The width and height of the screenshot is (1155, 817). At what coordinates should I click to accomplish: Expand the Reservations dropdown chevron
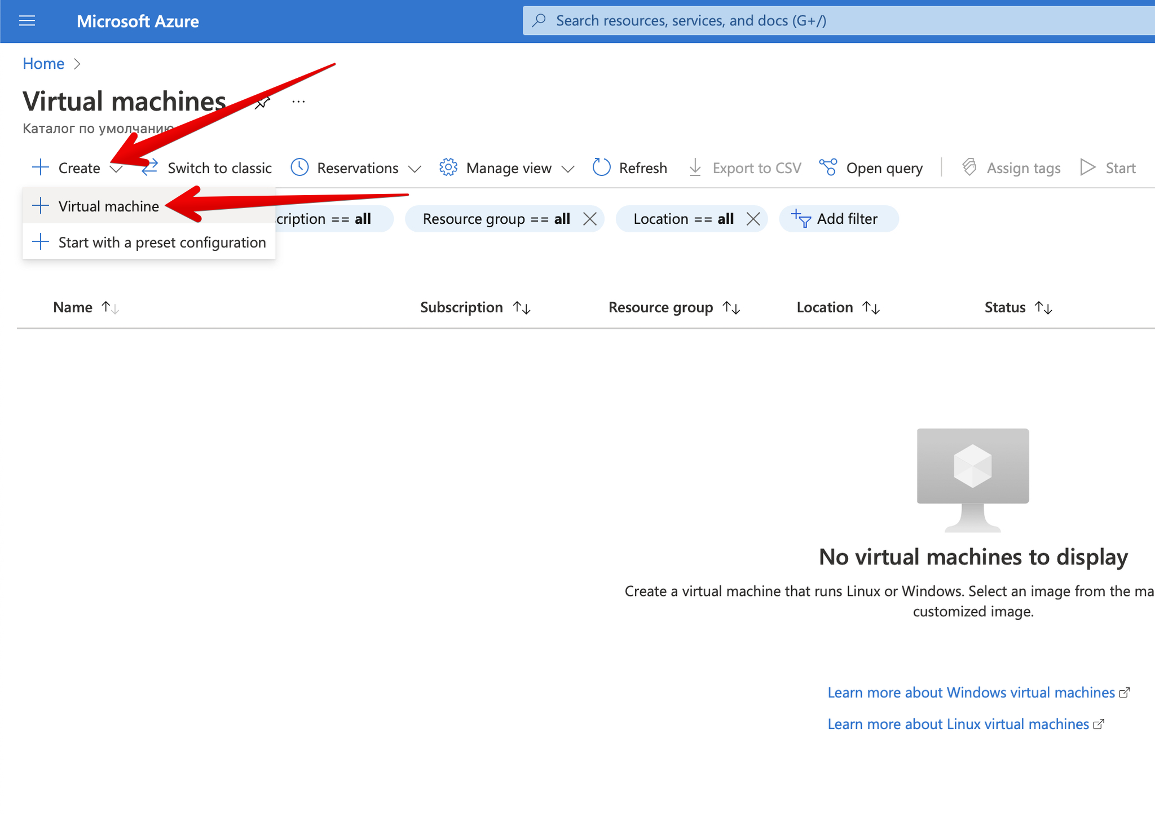click(x=415, y=169)
